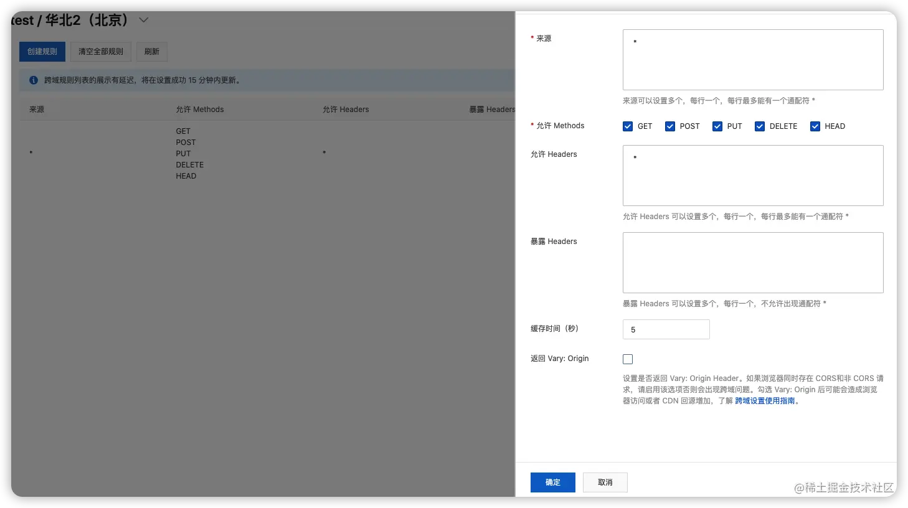908x508 pixels.
Task: Click the 暴露 Headers form label
Action: tap(554, 242)
